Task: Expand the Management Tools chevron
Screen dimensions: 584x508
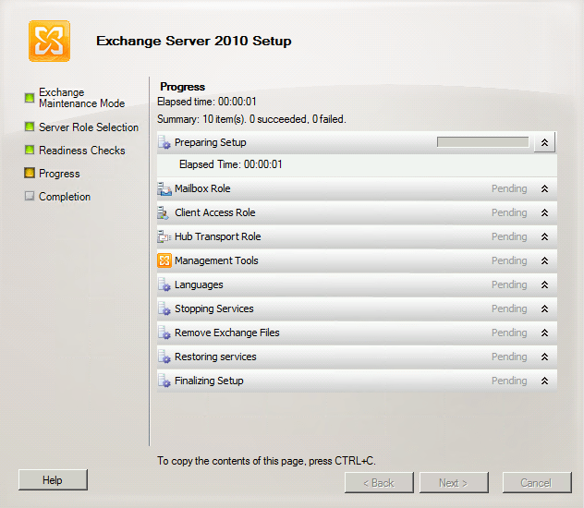Action: tap(544, 260)
